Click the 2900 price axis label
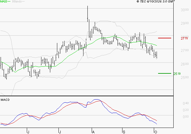Image resolution: width=191 pixels, height=134 pixels. point(185,23)
